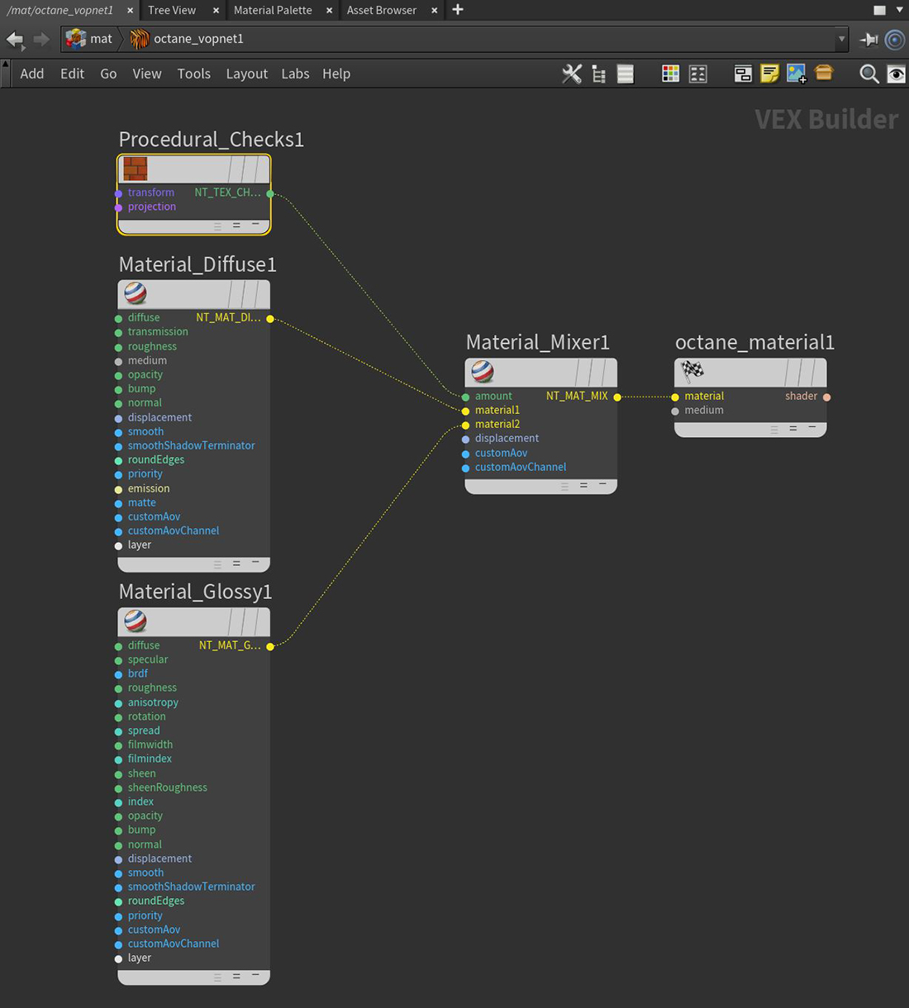Viewport: 909px width, 1008px height.
Task: Open the network path history dropdown
Action: coord(841,39)
